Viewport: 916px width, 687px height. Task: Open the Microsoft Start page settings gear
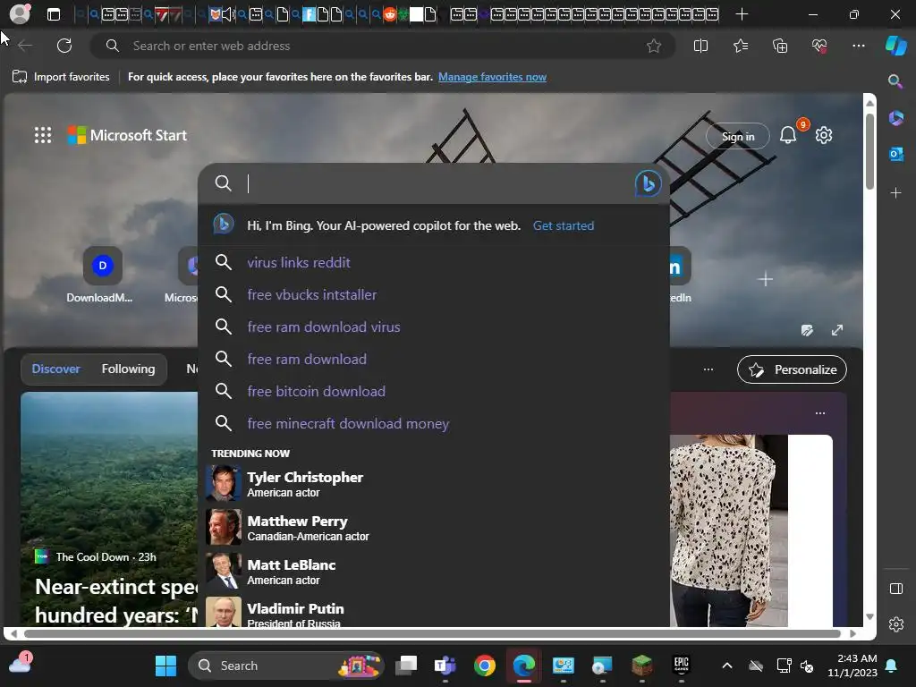824,135
